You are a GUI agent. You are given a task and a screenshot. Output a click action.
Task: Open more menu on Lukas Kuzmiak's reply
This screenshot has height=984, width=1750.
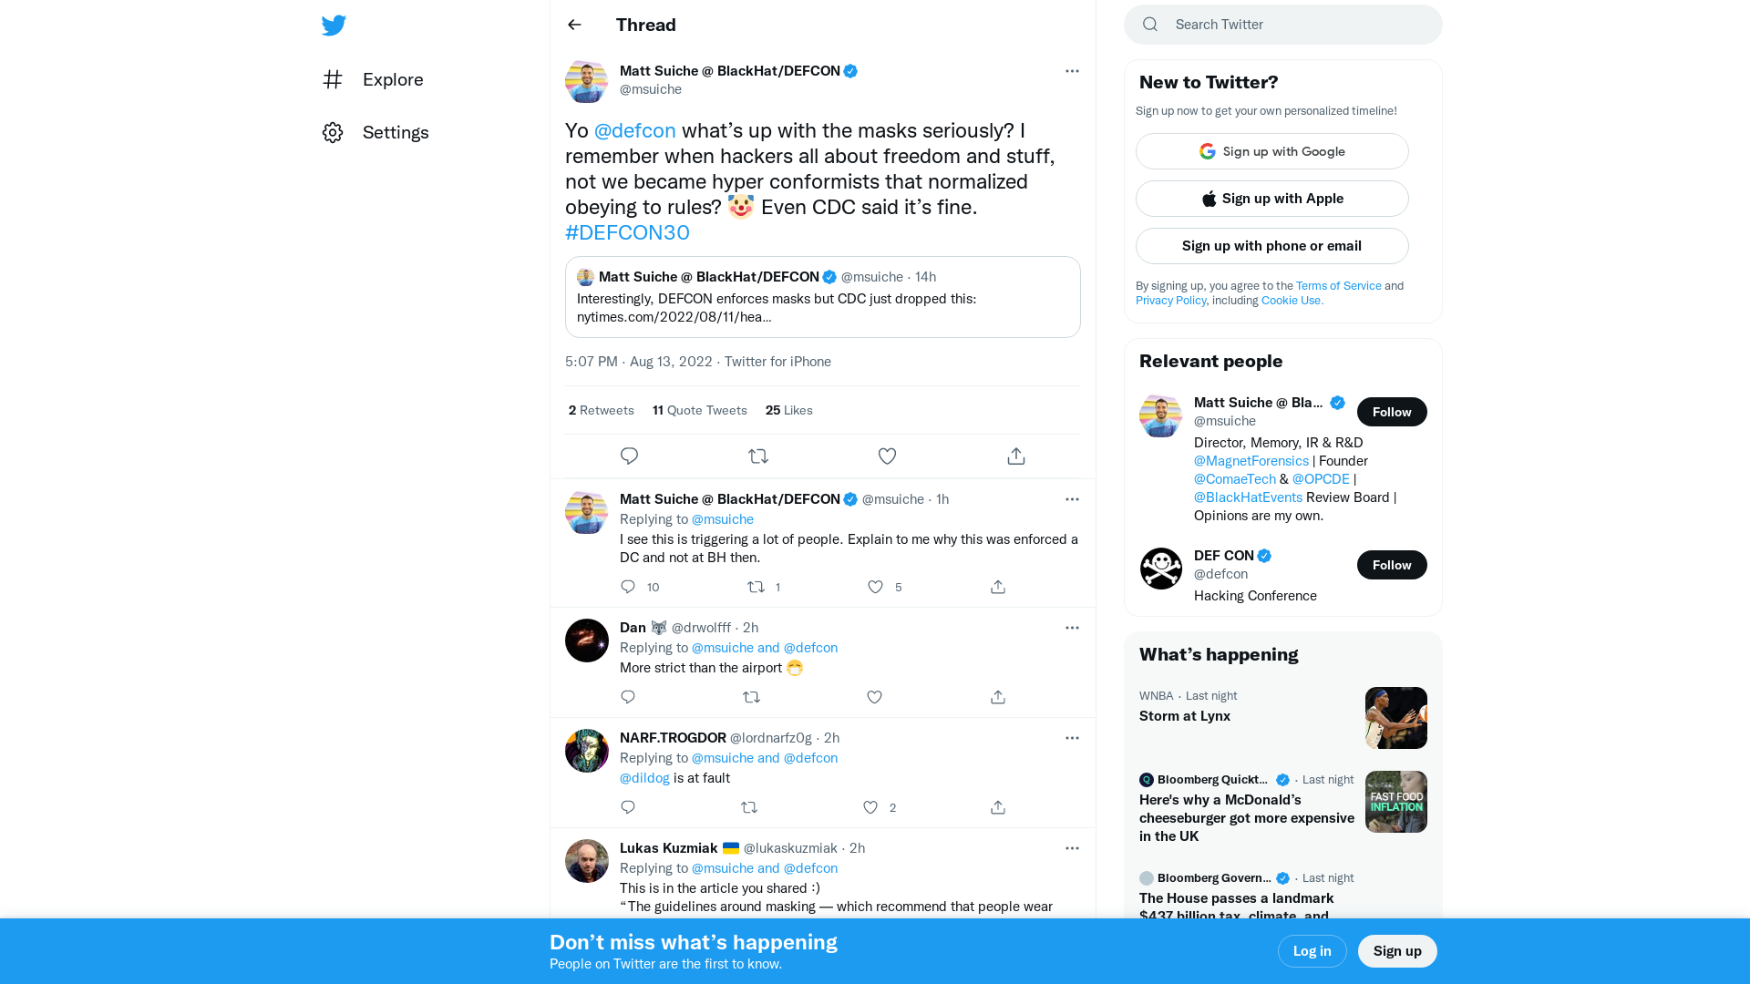[1072, 848]
